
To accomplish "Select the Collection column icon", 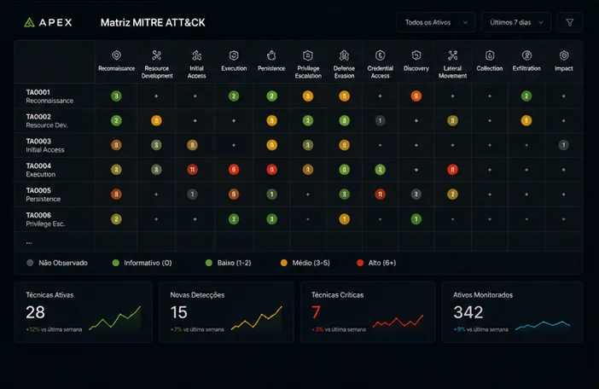I will (x=490, y=55).
